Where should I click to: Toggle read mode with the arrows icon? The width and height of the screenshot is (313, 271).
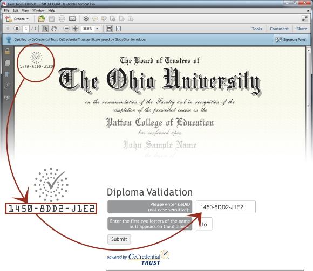click(x=305, y=19)
